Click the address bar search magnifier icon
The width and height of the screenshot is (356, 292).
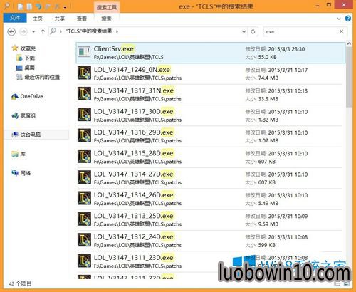pyautogui.click(x=53, y=31)
